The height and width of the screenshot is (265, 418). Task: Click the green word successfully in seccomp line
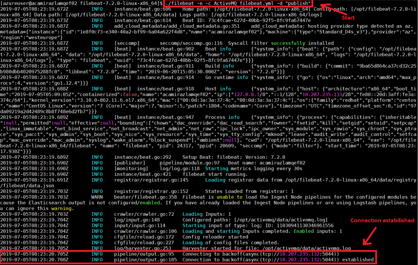click(x=288, y=43)
